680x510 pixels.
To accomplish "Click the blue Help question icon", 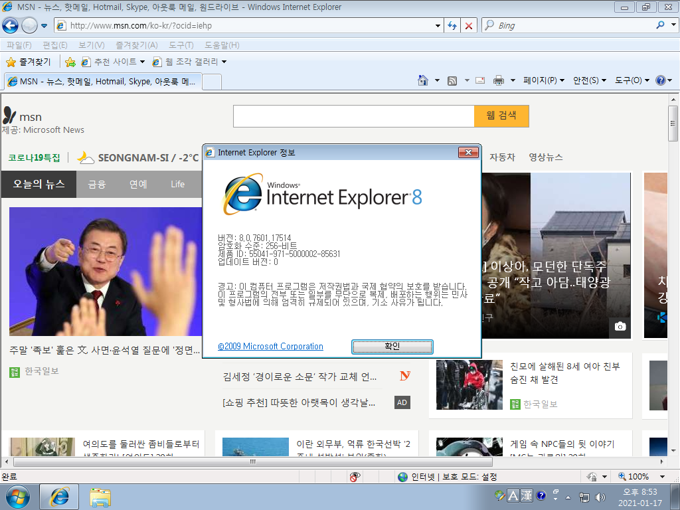I will [x=661, y=80].
